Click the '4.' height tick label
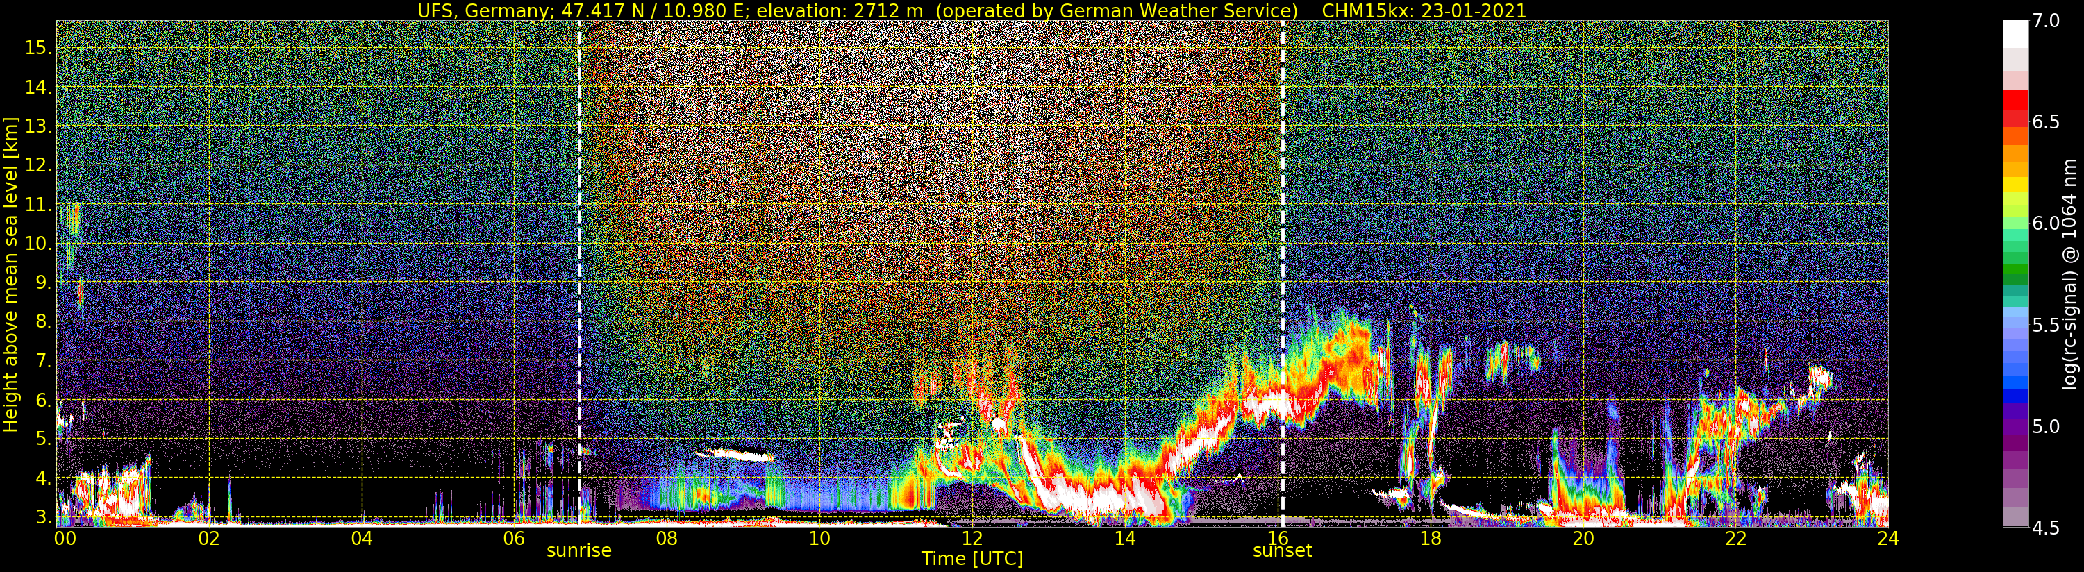This screenshot has height=572, width=2084. click(x=43, y=478)
